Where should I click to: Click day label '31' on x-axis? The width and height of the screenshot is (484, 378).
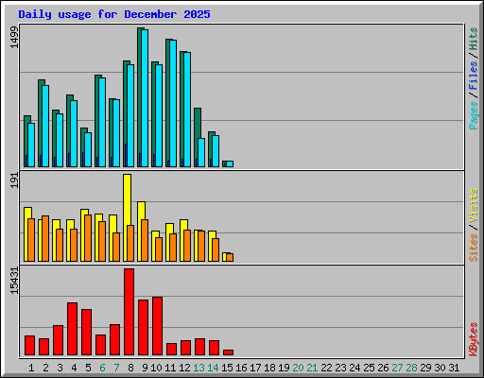[454, 368]
